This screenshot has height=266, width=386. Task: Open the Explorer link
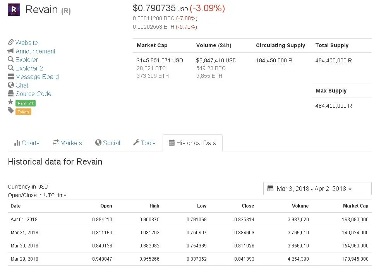pyautogui.click(x=27, y=60)
